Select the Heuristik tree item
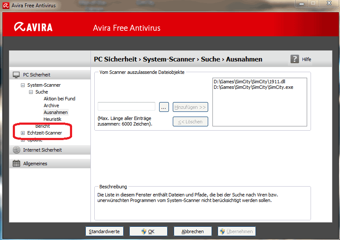340x240 pixels. click(x=52, y=119)
